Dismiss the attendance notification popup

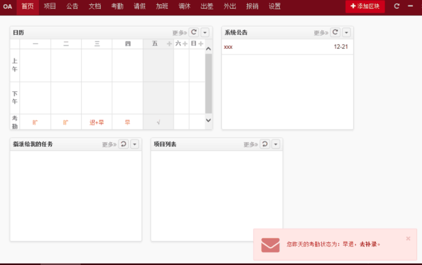pos(408,238)
